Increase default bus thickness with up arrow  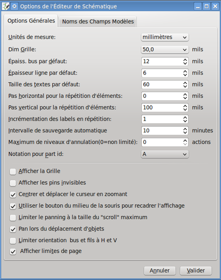pyautogui.click(x=185, y=59)
